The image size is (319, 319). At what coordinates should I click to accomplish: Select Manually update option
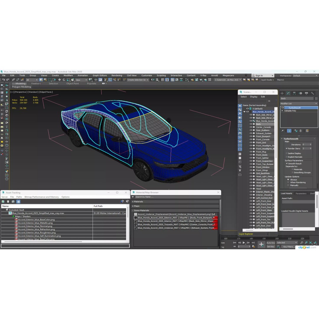288,185
